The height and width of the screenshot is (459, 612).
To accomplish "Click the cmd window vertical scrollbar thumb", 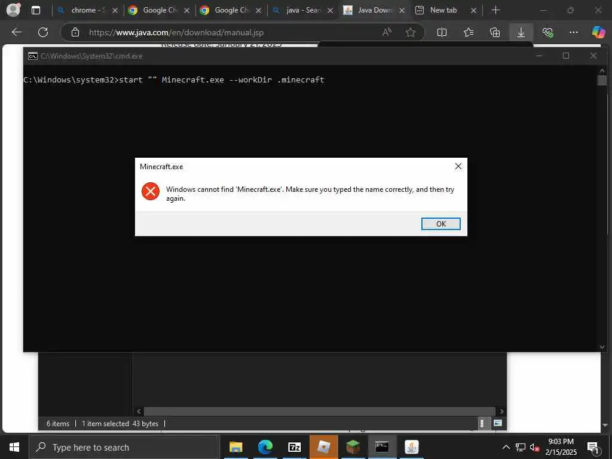I will pos(601,80).
